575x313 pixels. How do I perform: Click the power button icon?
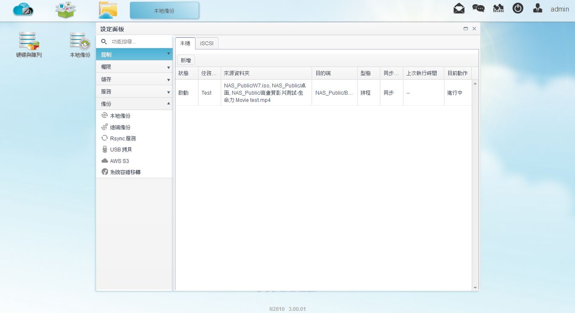click(518, 8)
